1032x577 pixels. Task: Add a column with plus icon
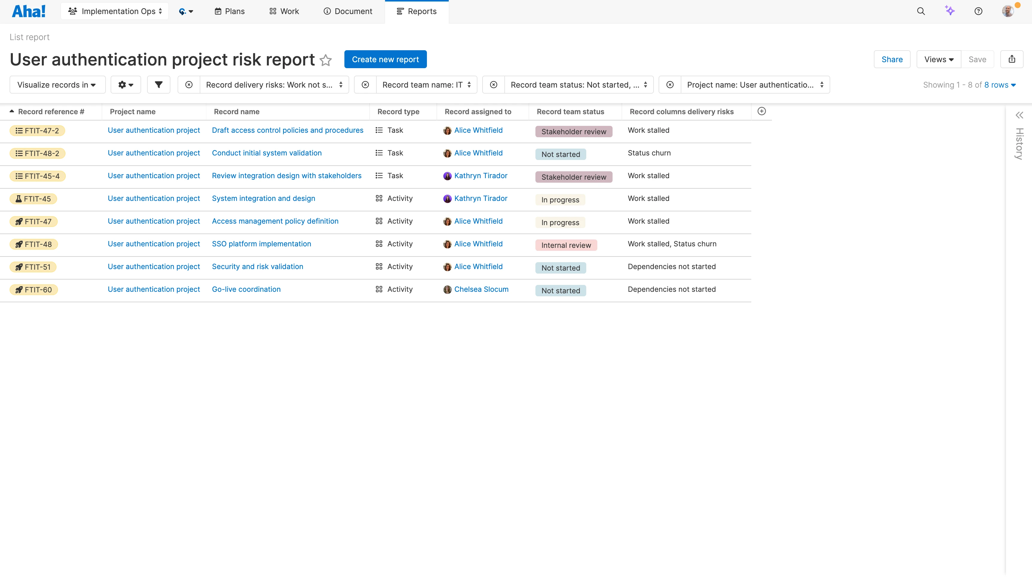(761, 112)
